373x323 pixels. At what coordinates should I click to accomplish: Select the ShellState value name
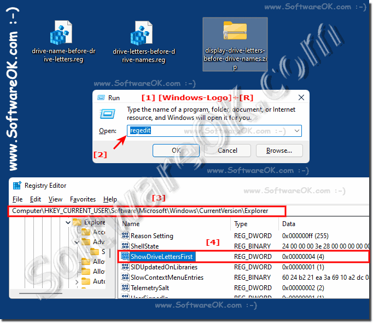coord(144,246)
